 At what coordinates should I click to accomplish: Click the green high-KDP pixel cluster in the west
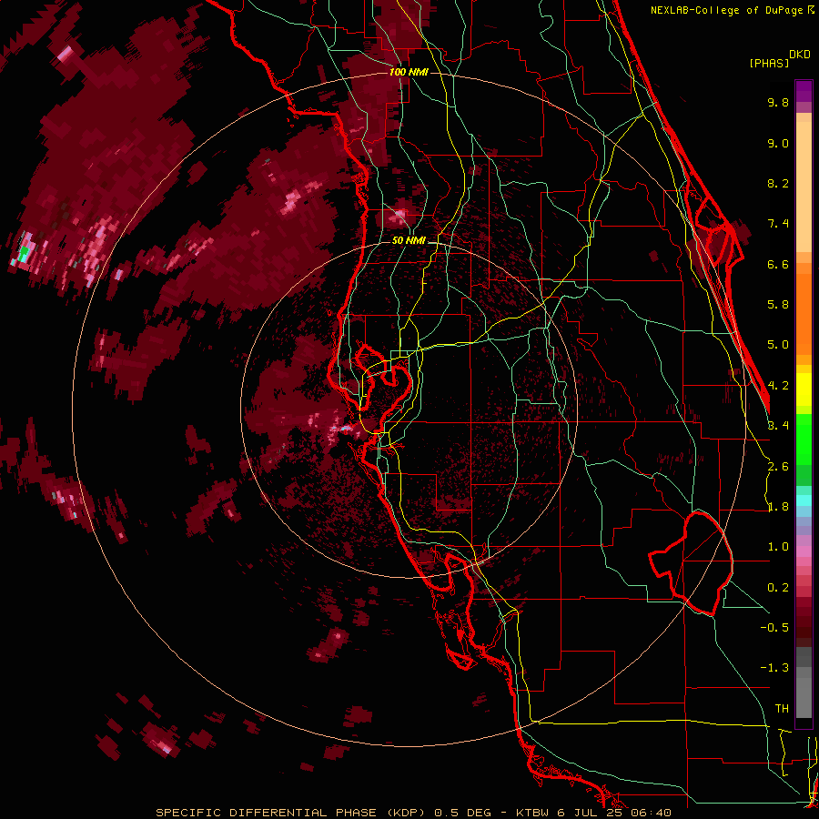point(24,254)
